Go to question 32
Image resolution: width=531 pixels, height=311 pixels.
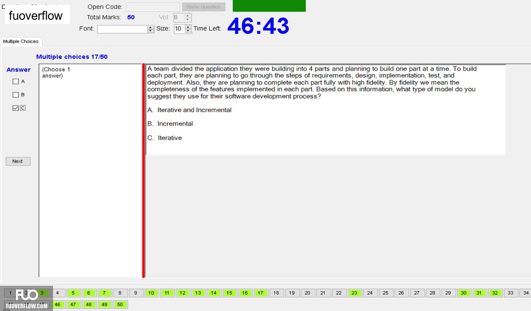click(495, 293)
